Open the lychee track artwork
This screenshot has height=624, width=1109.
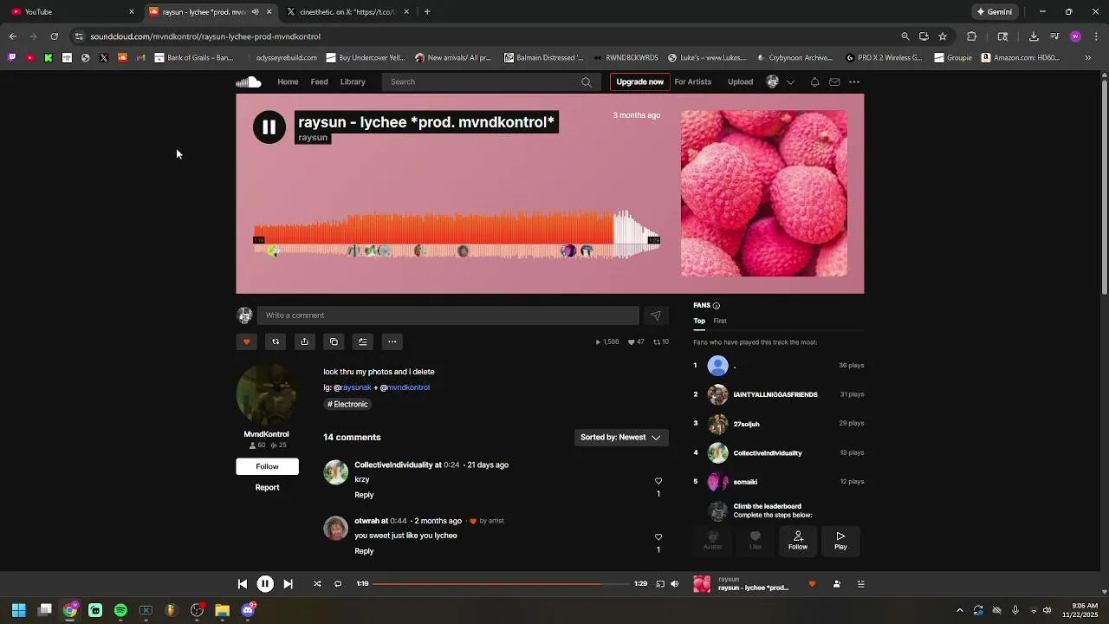coord(764,193)
